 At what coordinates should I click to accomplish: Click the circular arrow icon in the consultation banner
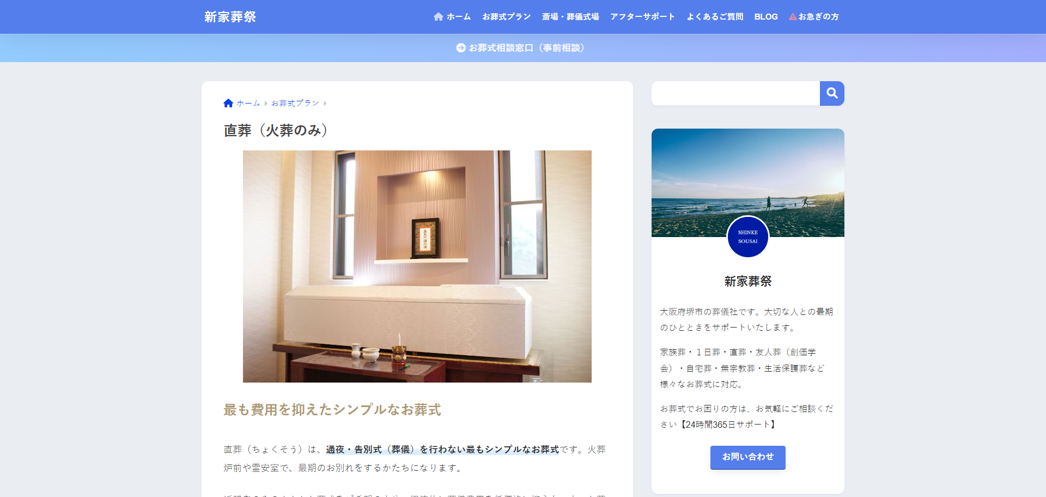click(460, 48)
